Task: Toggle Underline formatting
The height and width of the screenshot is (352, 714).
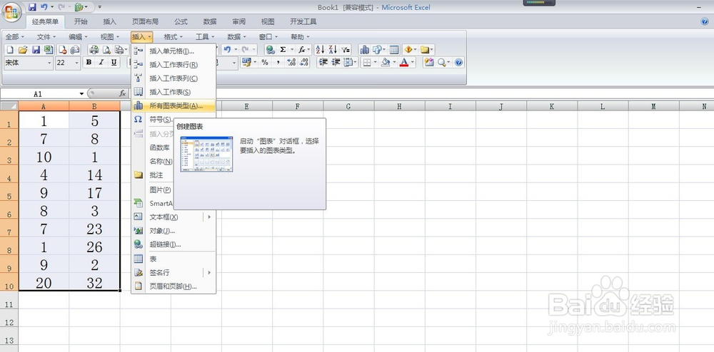Action: pyautogui.click(x=114, y=63)
